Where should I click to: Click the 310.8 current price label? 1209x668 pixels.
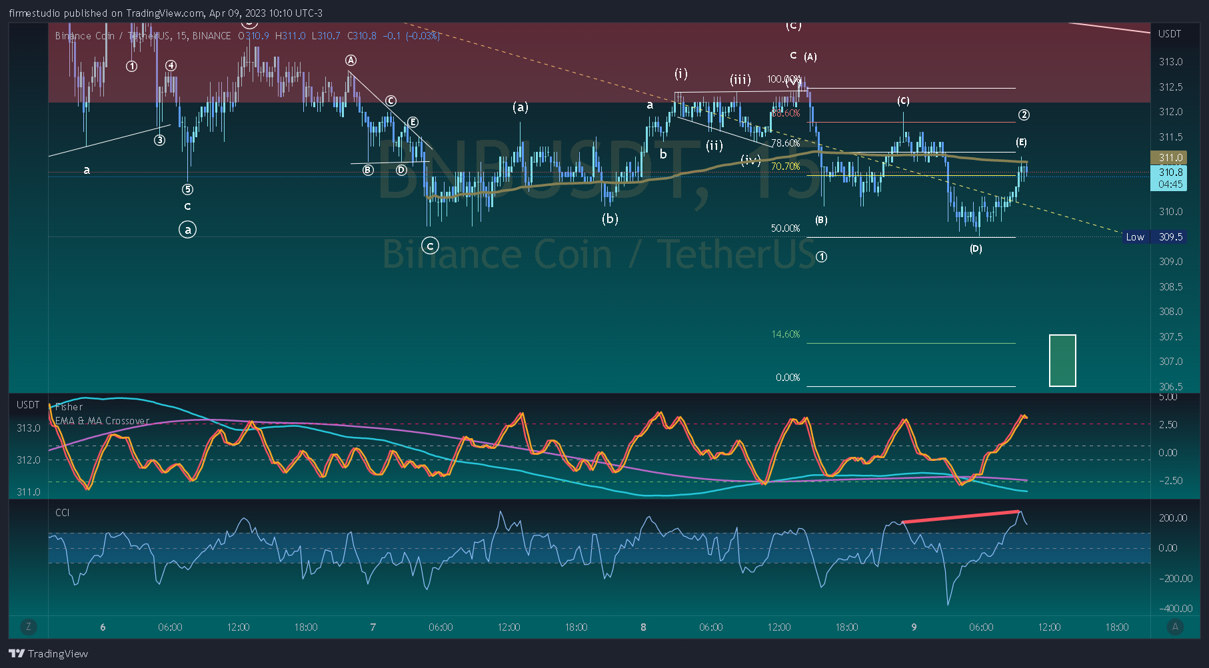click(x=1169, y=172)
